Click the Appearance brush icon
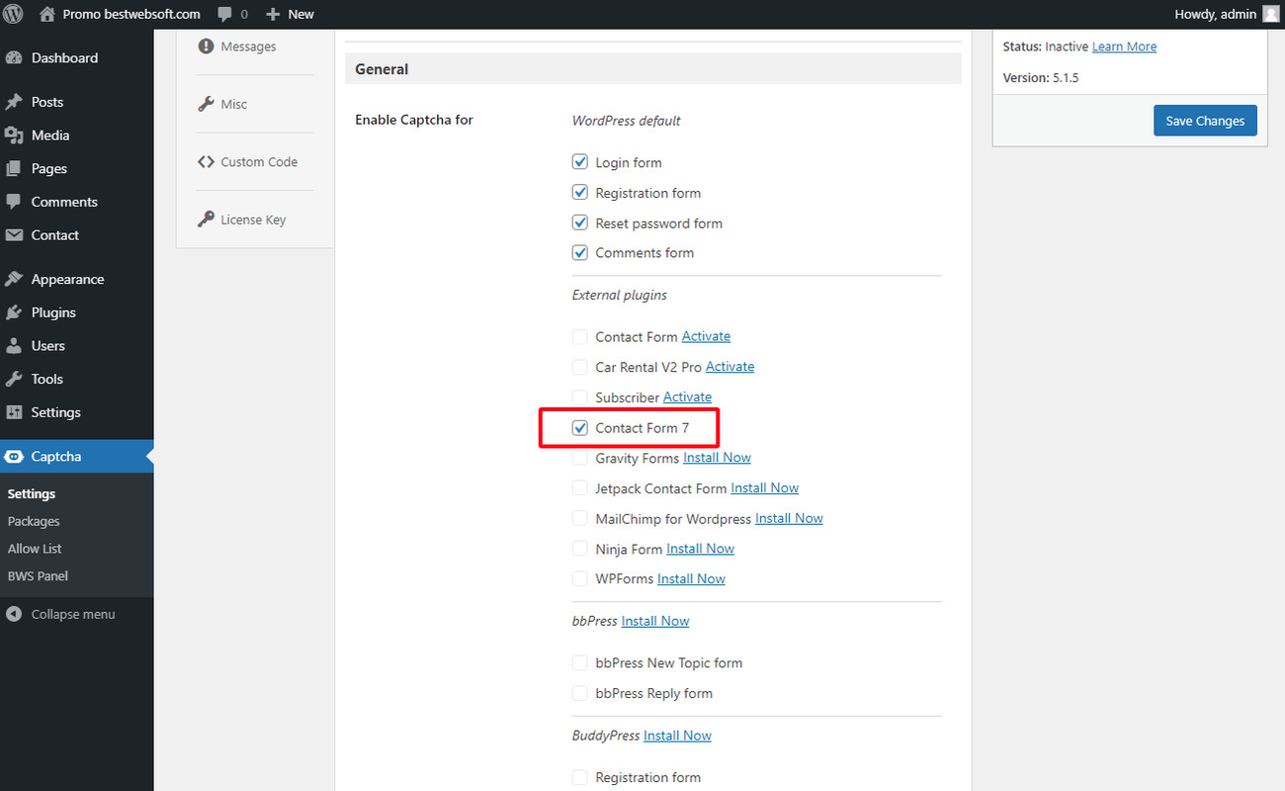This screenshot has width=1285, height=791. [14, 279]
